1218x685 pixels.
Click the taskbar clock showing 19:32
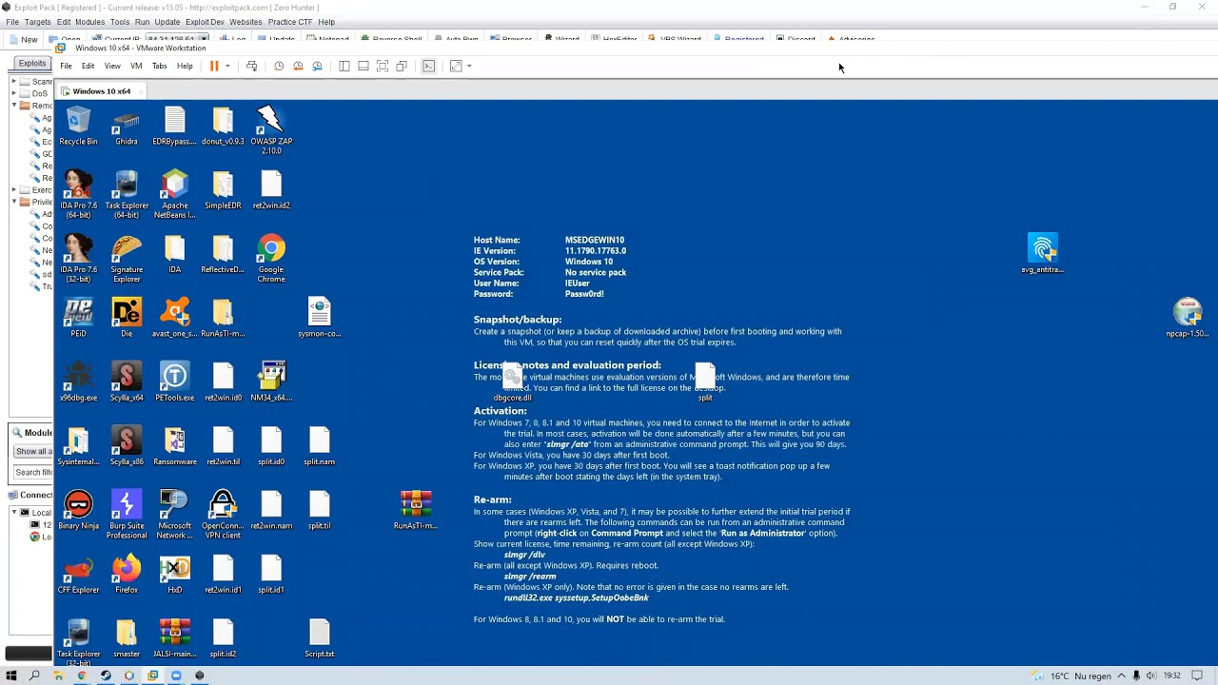(x=1171, y=675)
